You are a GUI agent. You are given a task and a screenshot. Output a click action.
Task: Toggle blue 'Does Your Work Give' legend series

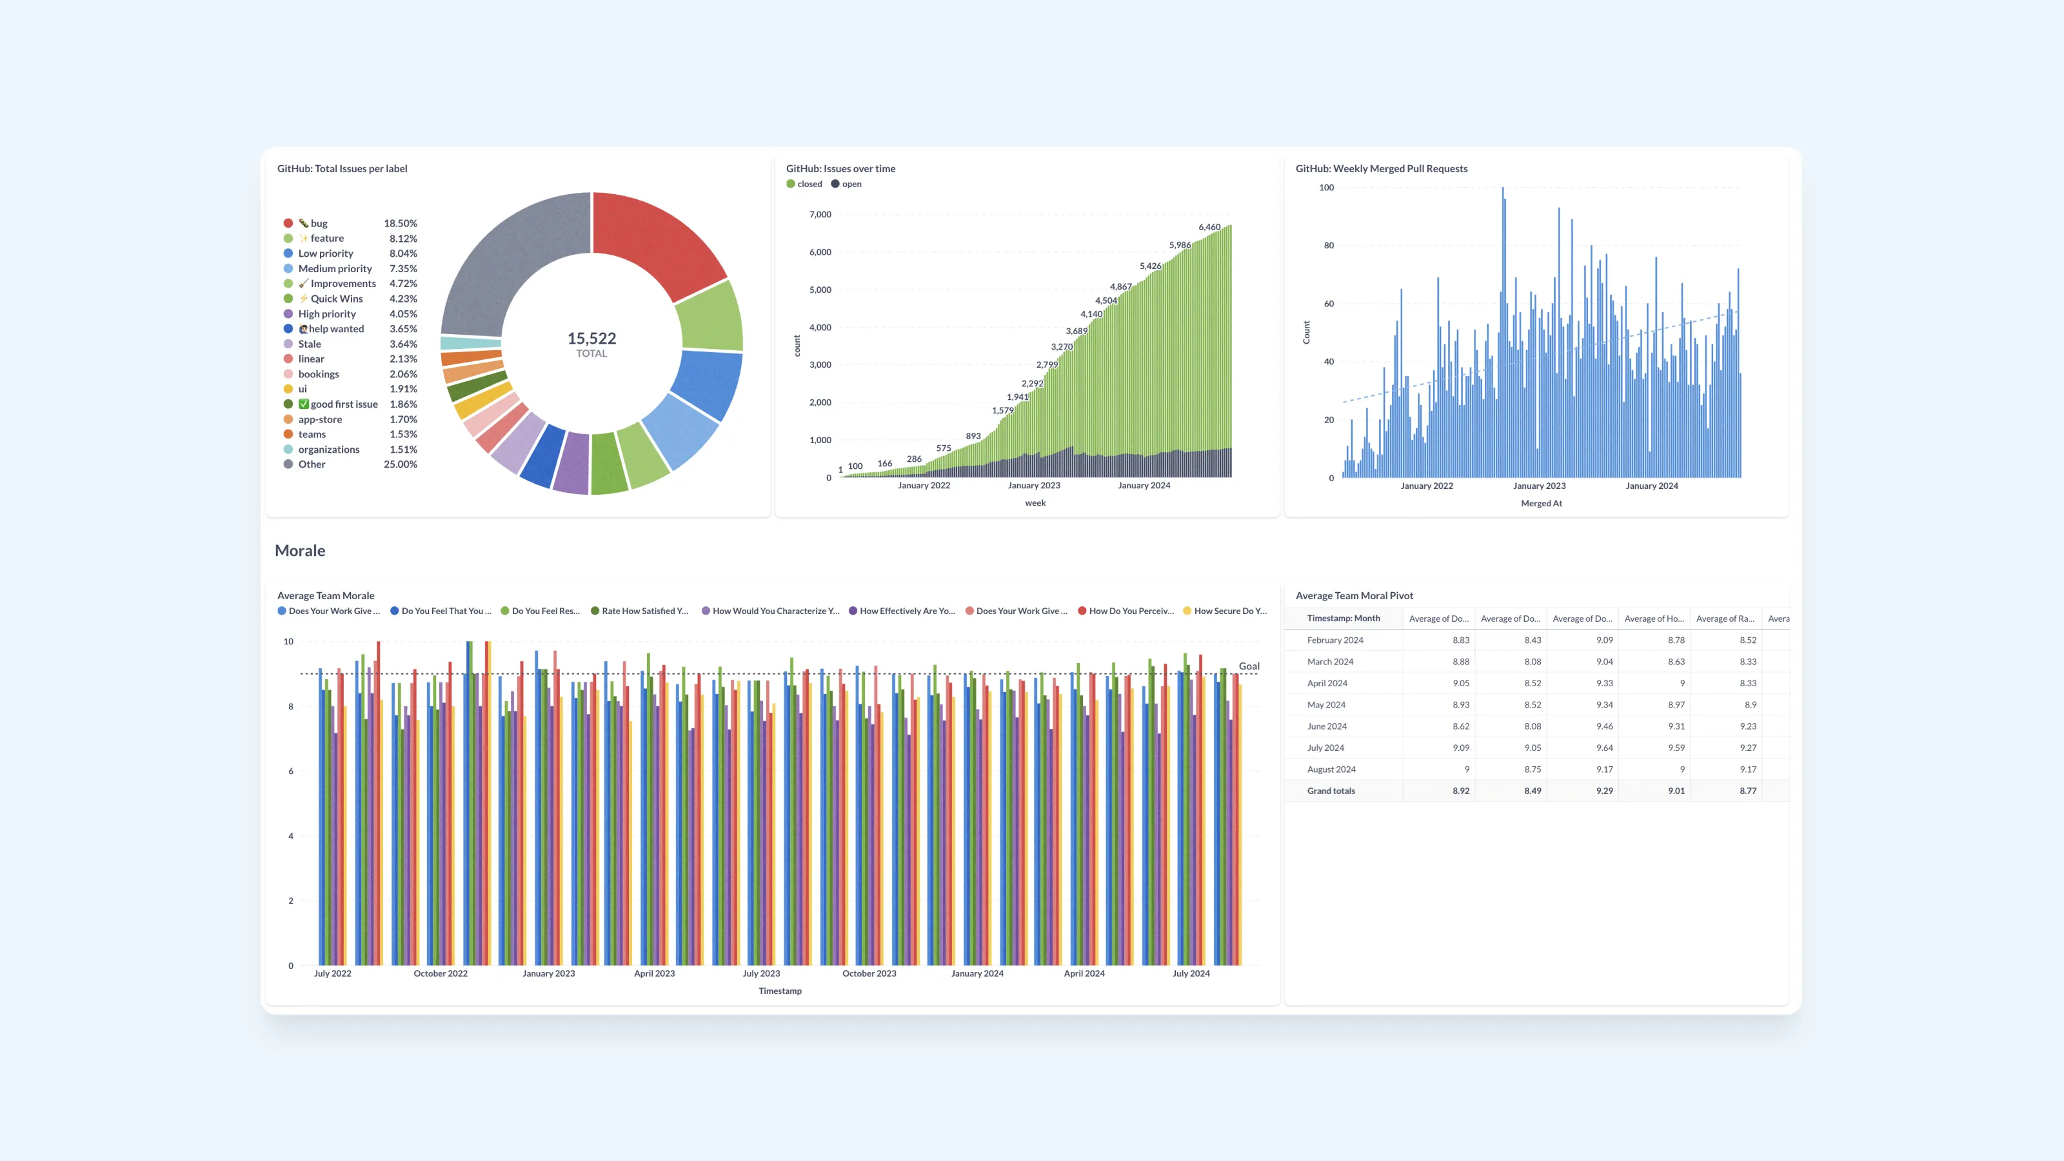pyautogui.click(x=328, y=611)
